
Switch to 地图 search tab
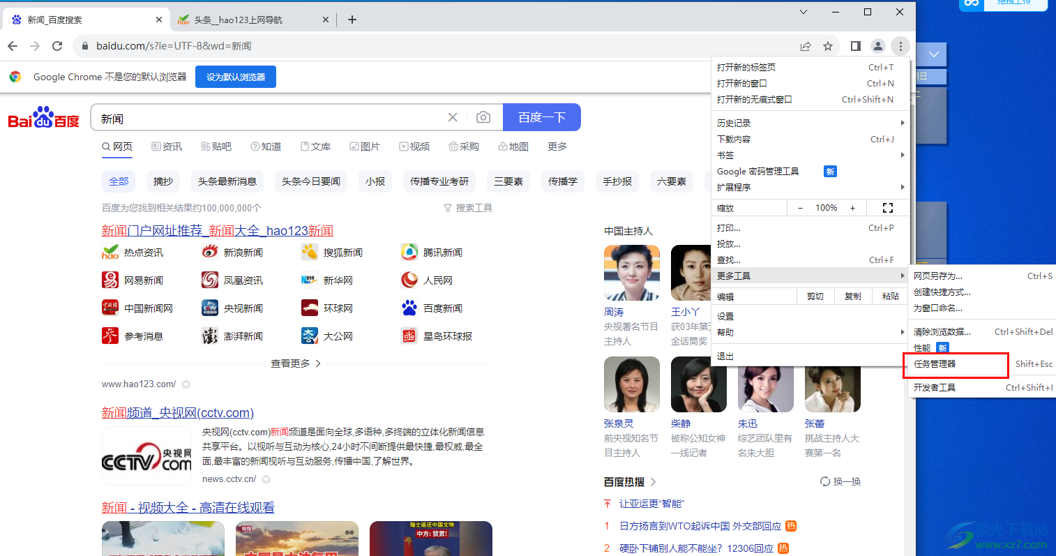(x=513, y=146)
